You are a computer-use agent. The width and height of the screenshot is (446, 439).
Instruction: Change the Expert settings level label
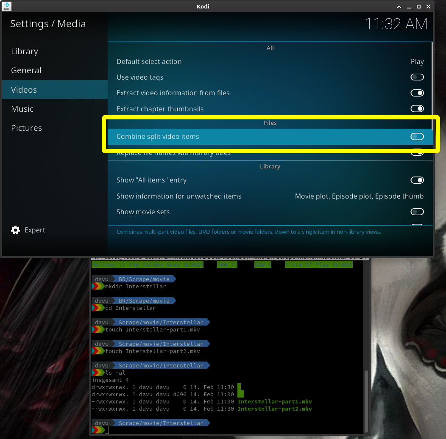click(x=35, y=230)
